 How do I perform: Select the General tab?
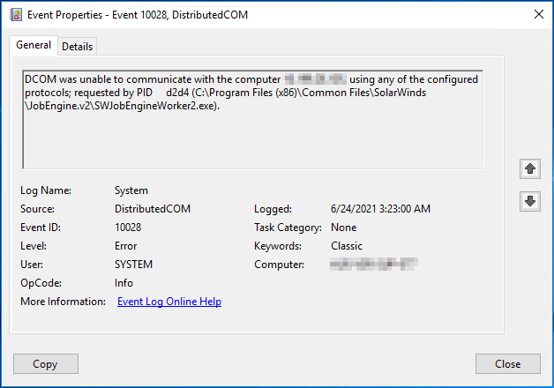(34, 45)
